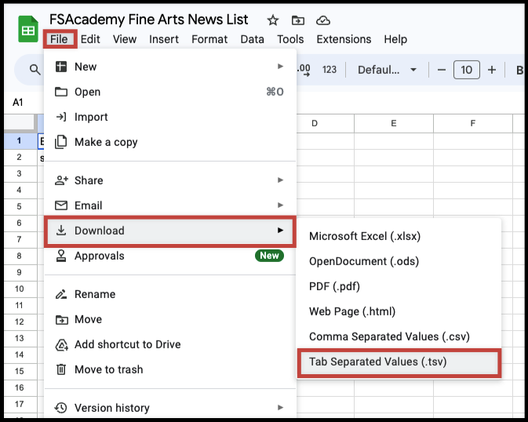Expand the Version history submenu arrow
Image resolution: width=528 pixels, height=422 pixels.
pos(280,408)
